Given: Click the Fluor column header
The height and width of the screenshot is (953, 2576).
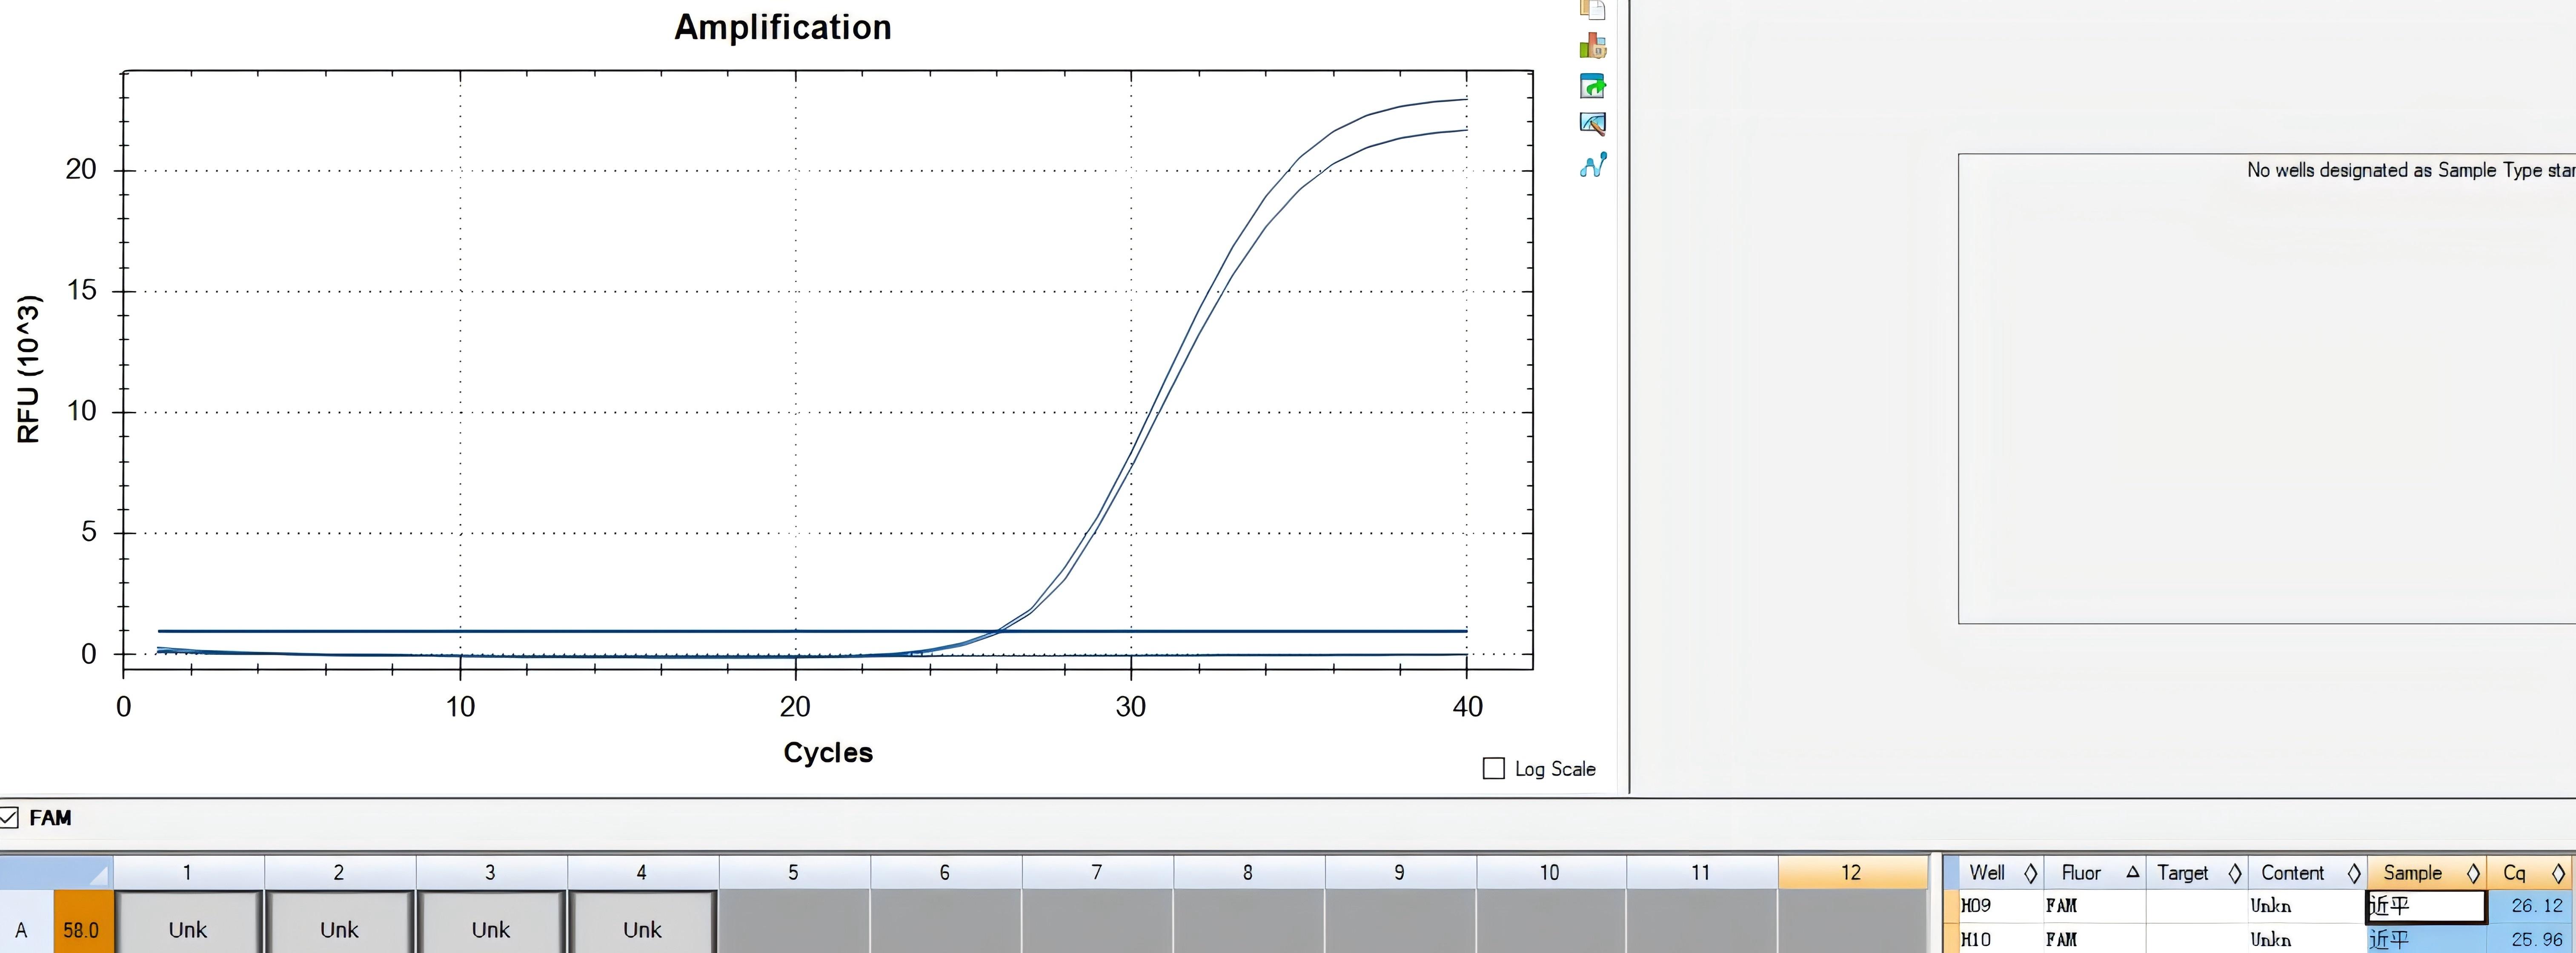Looking at the screenshot, I should [x=2094, y=873].
